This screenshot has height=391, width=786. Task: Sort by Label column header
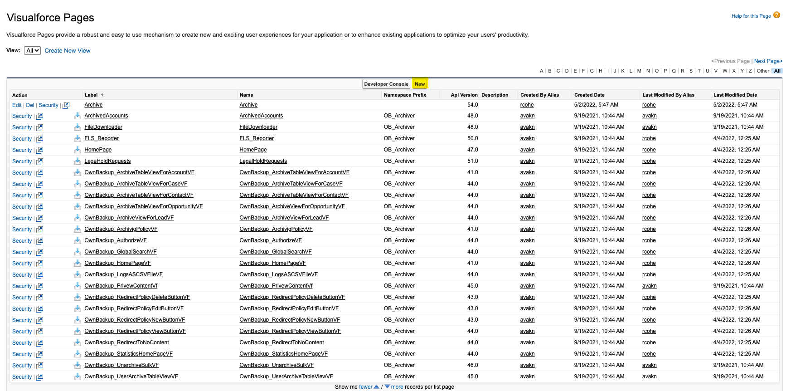(x=91, y=95)
